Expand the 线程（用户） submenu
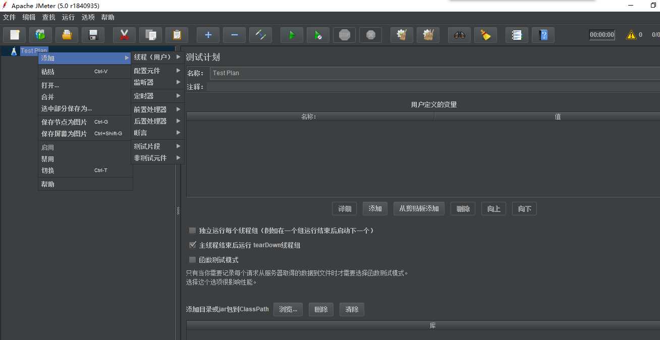660x340 pixels. point(157,57)
